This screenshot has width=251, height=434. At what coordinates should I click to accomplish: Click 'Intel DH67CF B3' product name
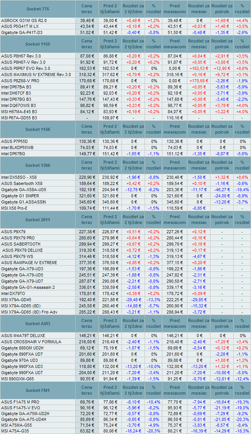pyautogui.click(x=16, y=93)
